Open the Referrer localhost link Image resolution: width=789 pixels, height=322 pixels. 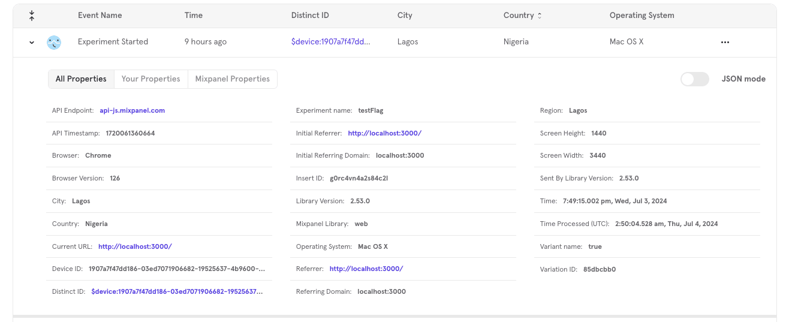coord(366,269)
